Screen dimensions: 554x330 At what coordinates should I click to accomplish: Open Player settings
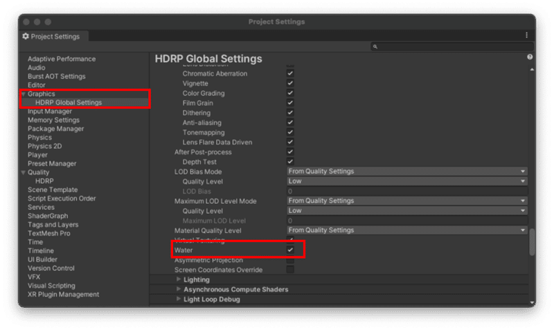37,155
